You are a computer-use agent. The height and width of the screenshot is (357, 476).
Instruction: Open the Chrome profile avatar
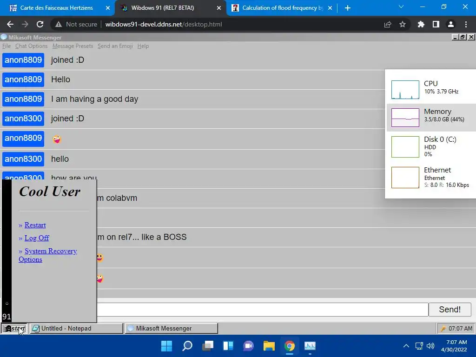coord(451,24)
